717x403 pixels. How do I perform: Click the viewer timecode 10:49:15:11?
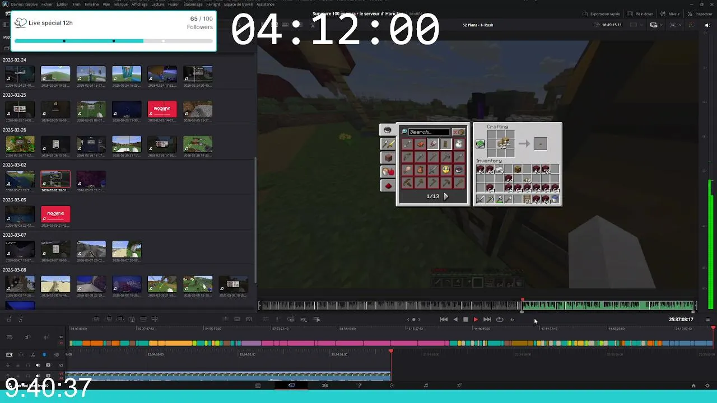pos(612,25)
